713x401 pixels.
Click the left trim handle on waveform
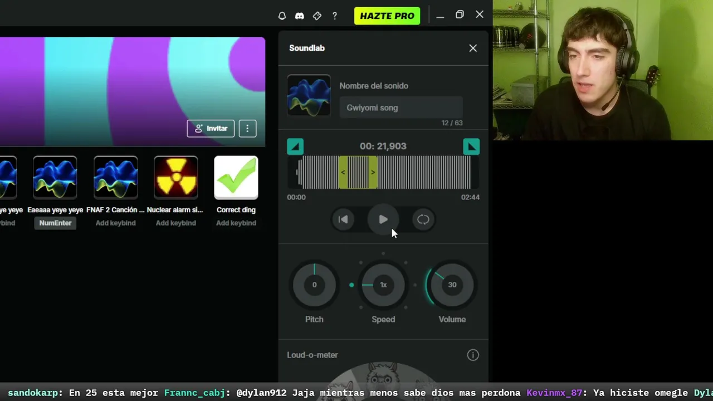(x=343, y=172)
